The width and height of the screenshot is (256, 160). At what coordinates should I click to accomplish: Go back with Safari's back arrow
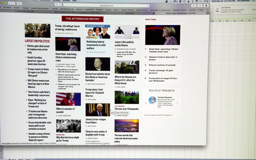[x=9, y=3]
